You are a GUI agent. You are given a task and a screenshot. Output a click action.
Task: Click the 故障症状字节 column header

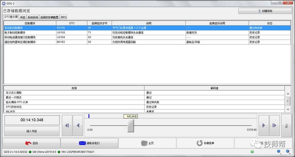(99, 23)
